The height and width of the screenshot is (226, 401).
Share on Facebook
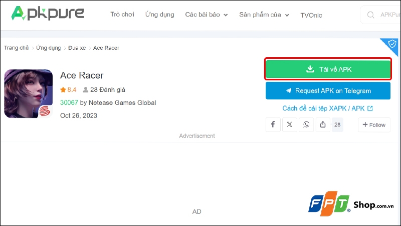273,125
